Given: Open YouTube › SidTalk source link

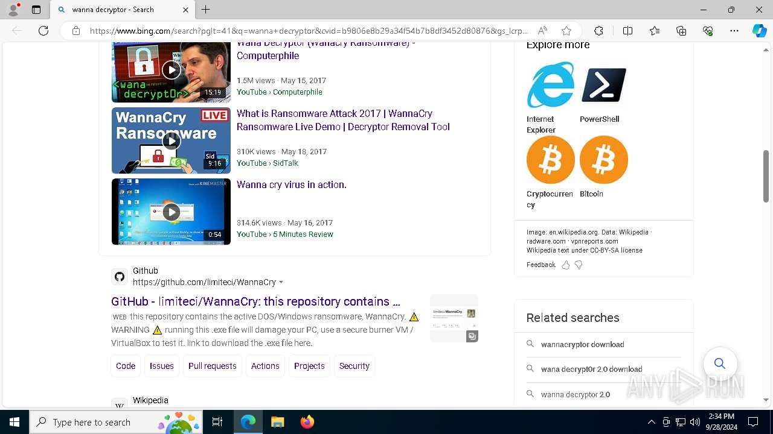Looking at the screenshot, I should pos(267,163).
